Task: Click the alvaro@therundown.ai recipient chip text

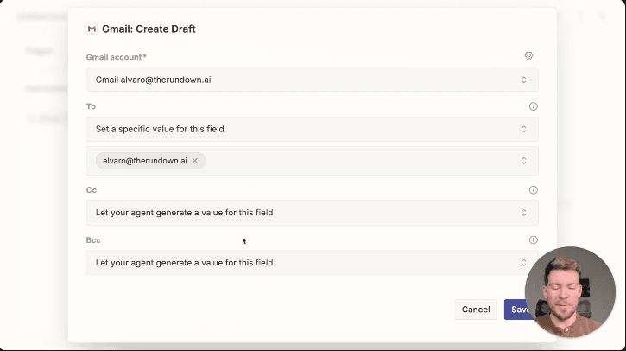Action: click(x=145, y=161)
